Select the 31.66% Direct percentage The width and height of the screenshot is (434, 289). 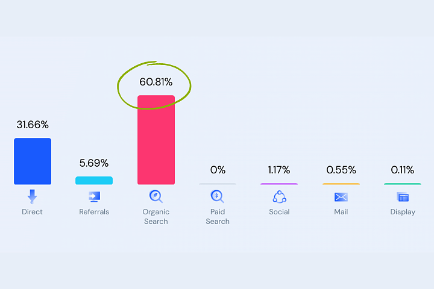33,125
